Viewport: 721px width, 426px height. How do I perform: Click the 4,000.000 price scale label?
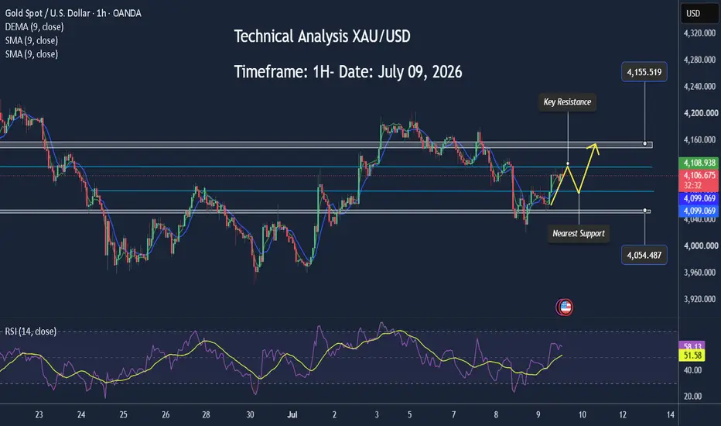pyautogui.click(x=699, y=246)
